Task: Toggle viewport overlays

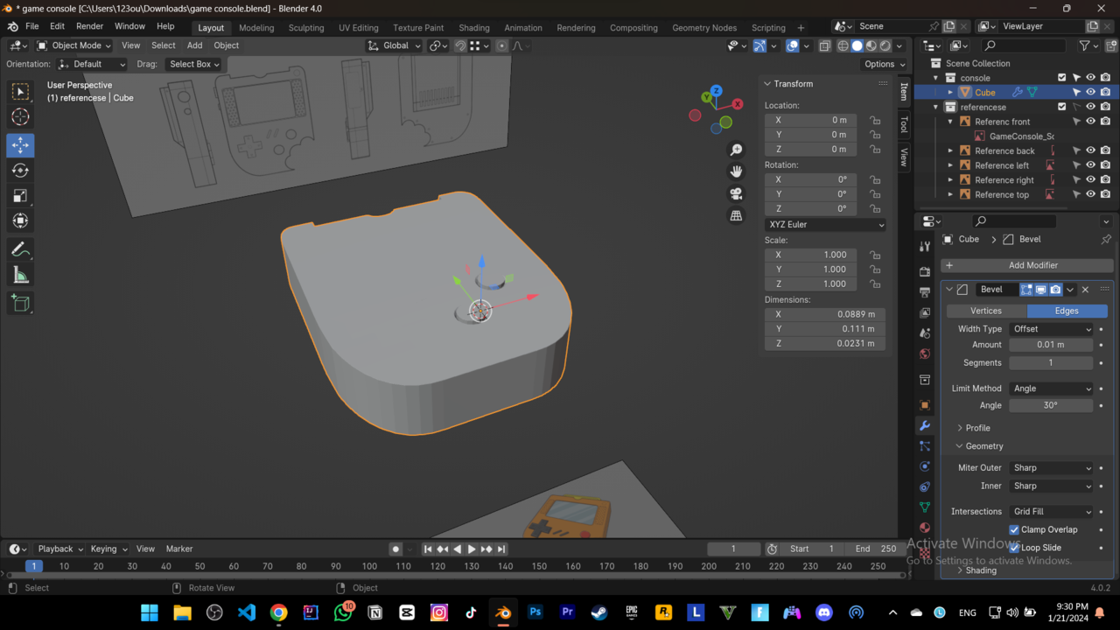Action: (792, 45)
